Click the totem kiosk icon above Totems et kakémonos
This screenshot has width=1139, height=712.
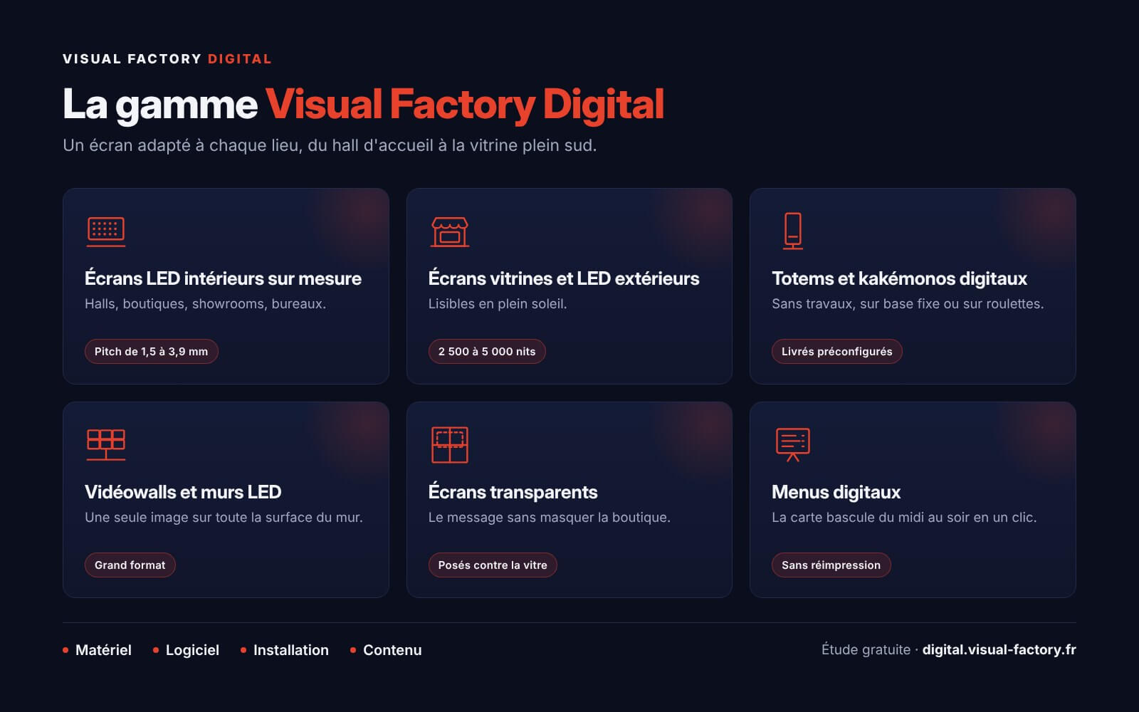point(793,231)
